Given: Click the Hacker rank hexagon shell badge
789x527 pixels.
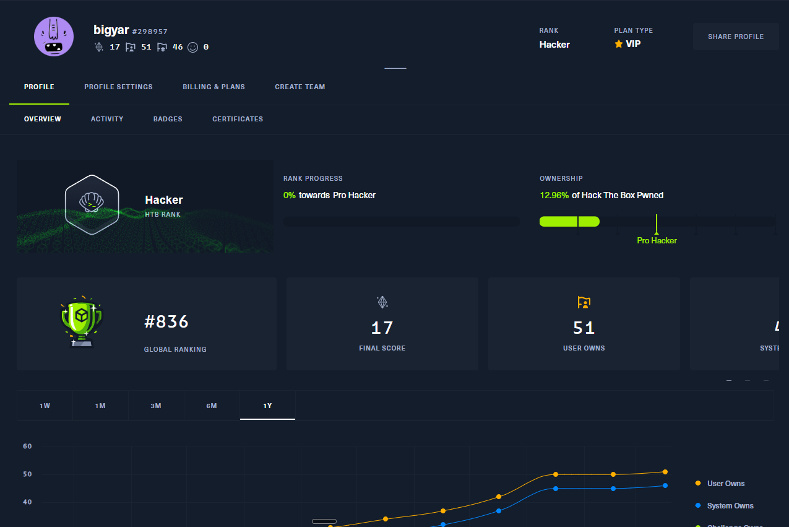Looking at the screenshot, I should (x=92, y=205).
